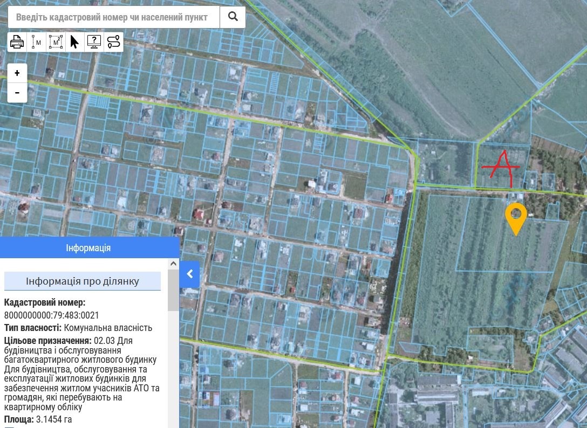Click the Кадастровий номер label
Viewport: 587px width, 428px height.
45,302
